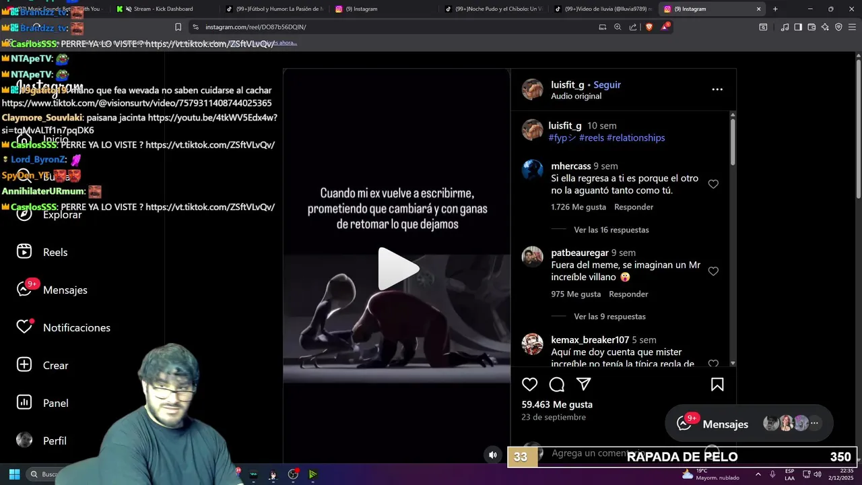862x485 pixels.
Task: Open Reels in Instagram sidebar
Action: [x=55, y=252]
